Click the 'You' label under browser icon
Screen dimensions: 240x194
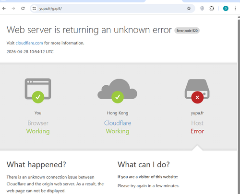coord(38,113)
